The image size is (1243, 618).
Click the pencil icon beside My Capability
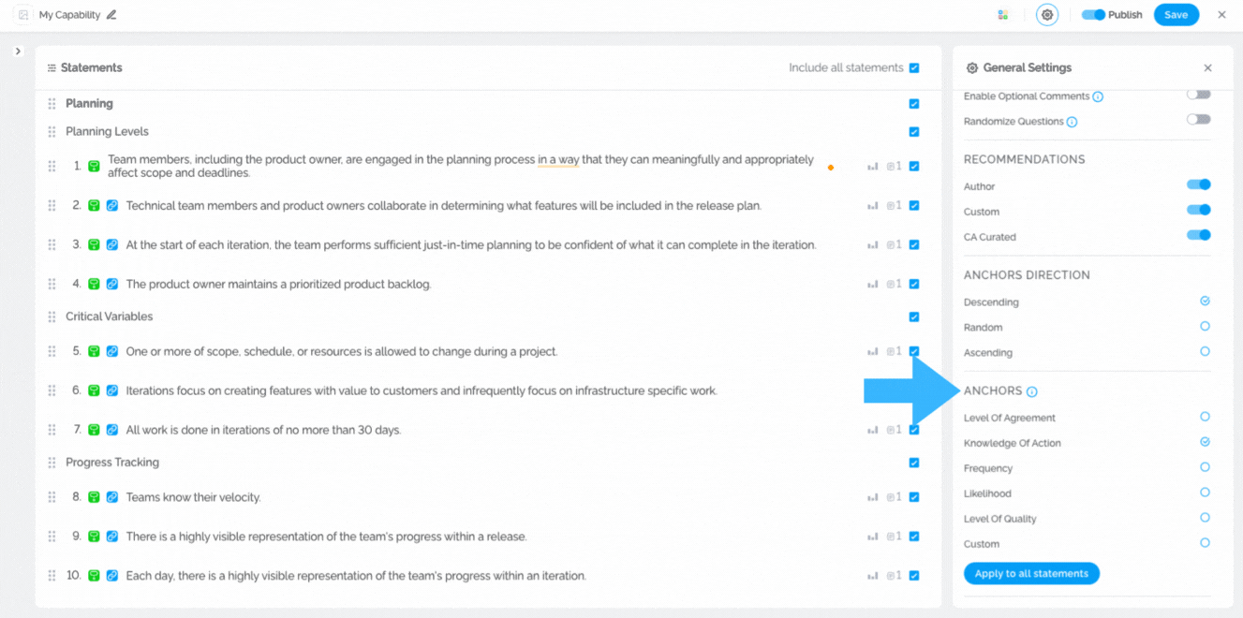[x=111, y=15]
